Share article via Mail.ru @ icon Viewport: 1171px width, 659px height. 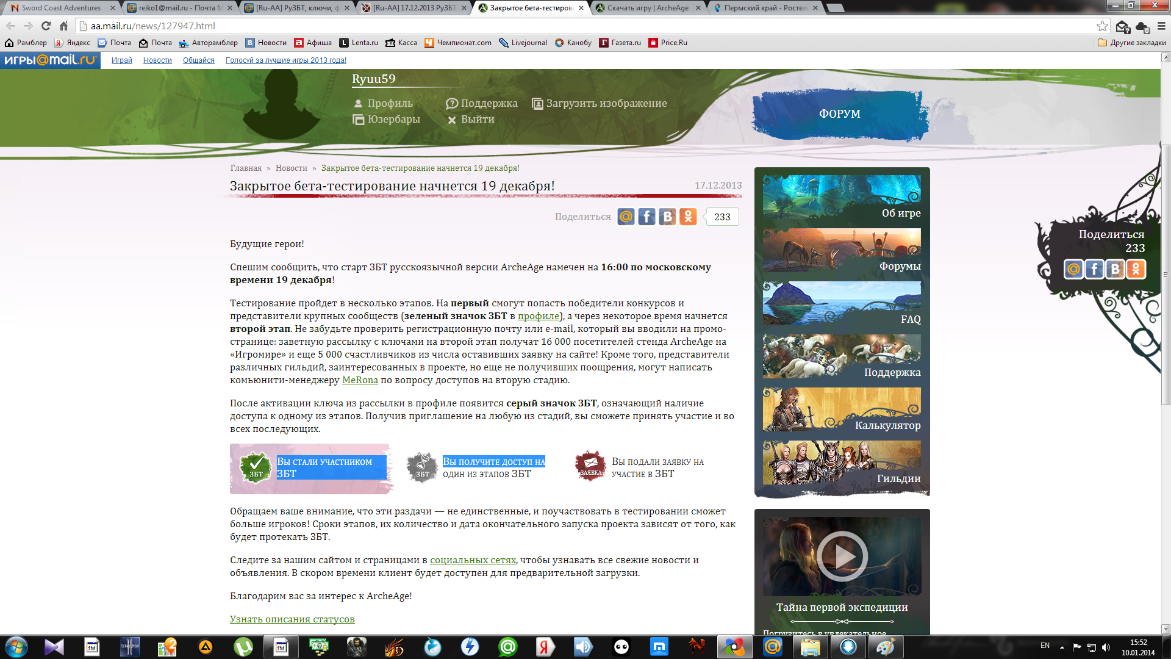(x=626, y=217)
